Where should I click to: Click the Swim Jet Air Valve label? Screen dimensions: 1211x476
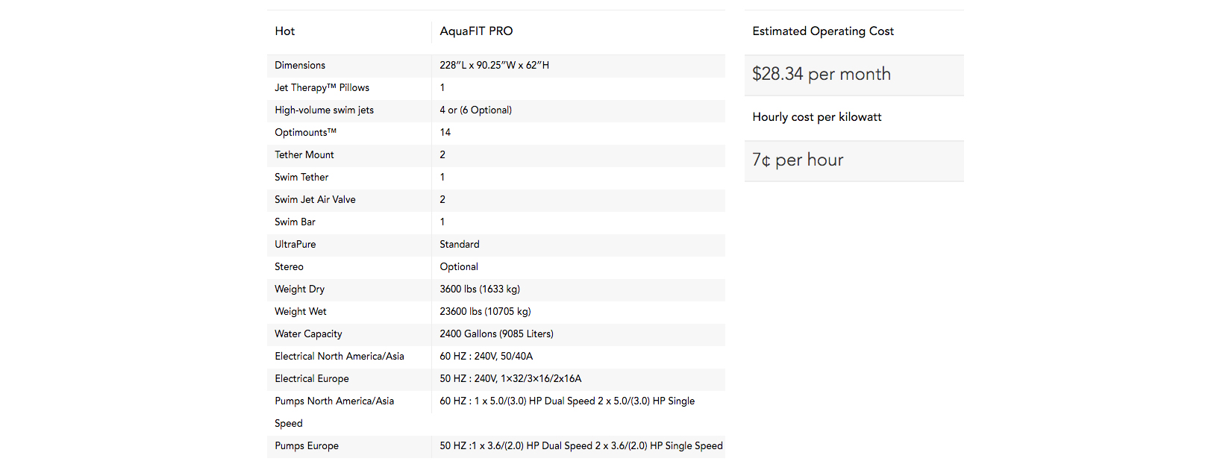(315, 200)
